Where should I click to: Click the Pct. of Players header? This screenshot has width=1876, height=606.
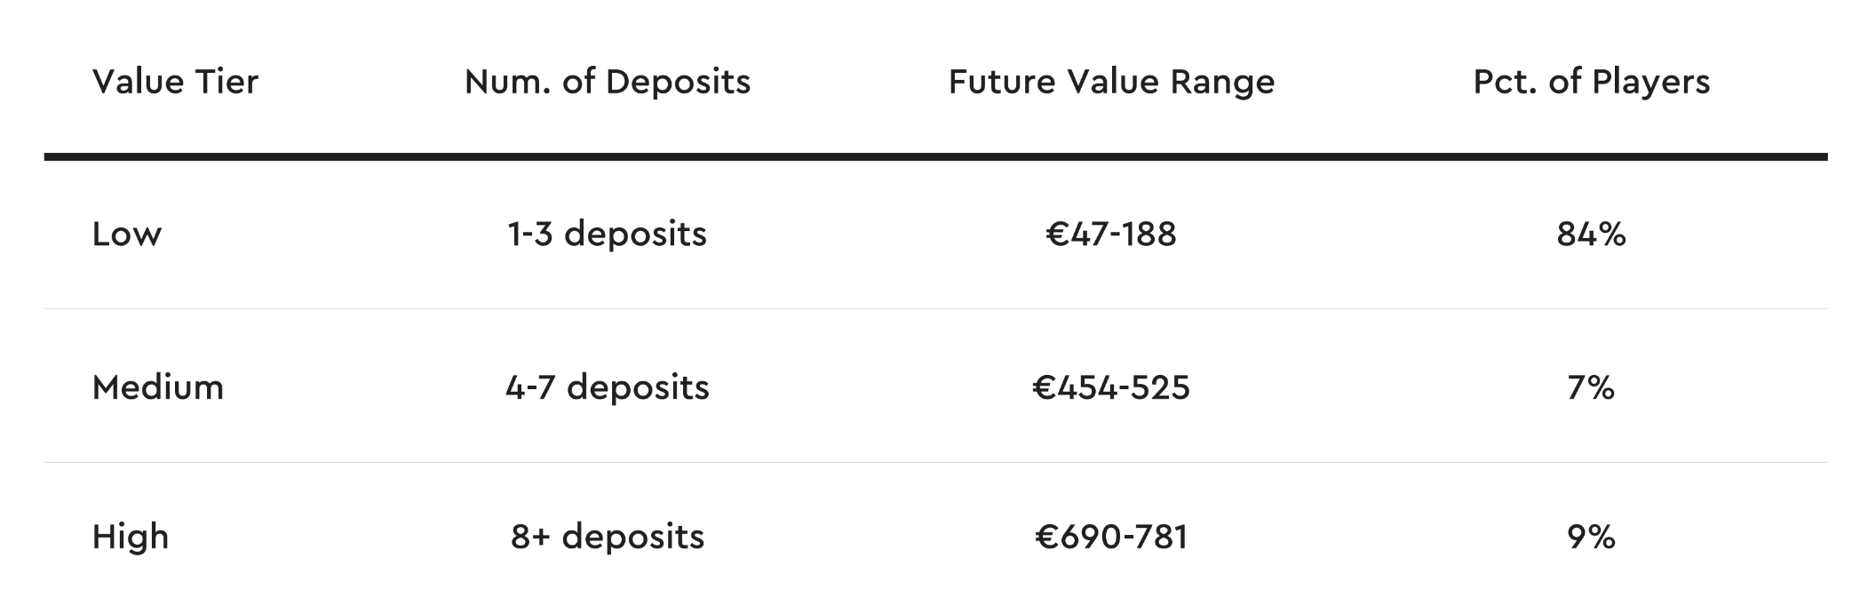tap(1591, 82)
